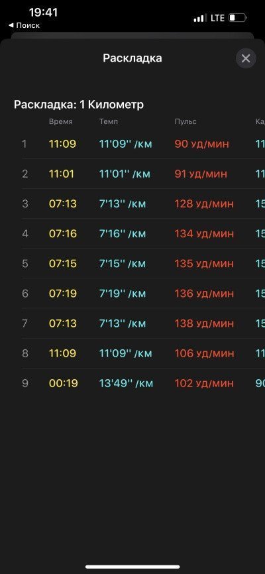Select split 8 time 11:09
The width and height of the screenshot is (265, 574).
tap(62, 354)
